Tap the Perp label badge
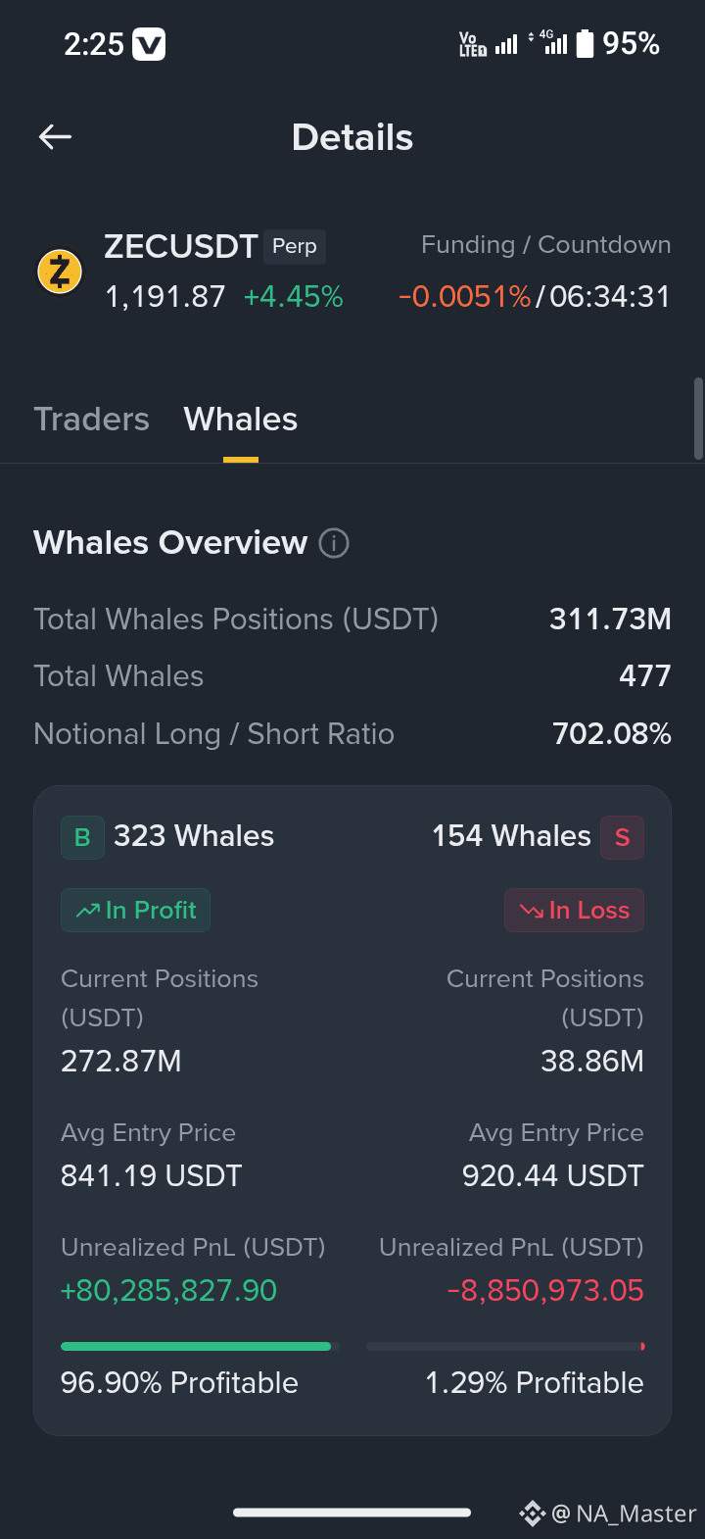This screenshot has width=705, height=1539. tap(295, 246)
